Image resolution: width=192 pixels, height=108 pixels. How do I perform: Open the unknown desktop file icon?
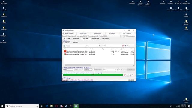pos(163,2)
